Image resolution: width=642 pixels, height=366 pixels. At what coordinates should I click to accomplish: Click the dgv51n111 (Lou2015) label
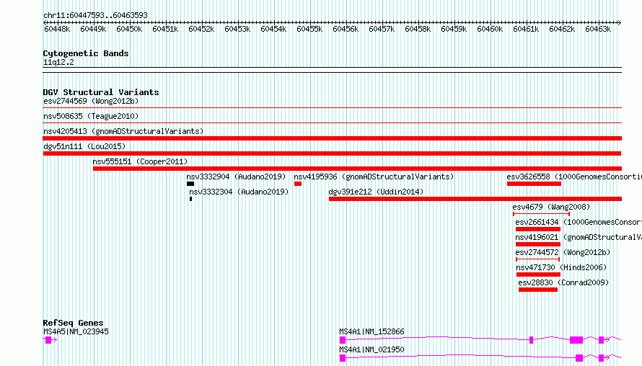click(x=84, y=146)
